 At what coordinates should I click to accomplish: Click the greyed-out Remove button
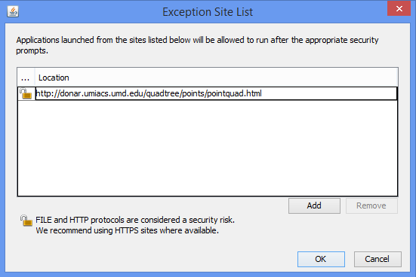pos(371,205)
